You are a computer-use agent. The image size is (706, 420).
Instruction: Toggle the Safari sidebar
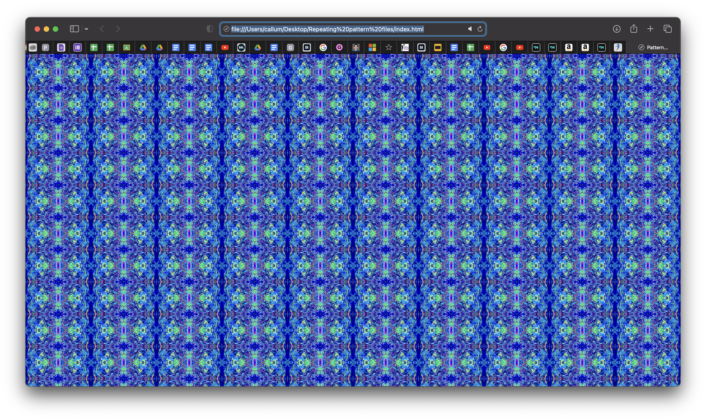click(74, 29)
